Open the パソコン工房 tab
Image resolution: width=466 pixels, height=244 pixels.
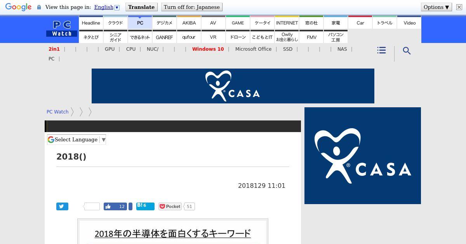(336, 37)
